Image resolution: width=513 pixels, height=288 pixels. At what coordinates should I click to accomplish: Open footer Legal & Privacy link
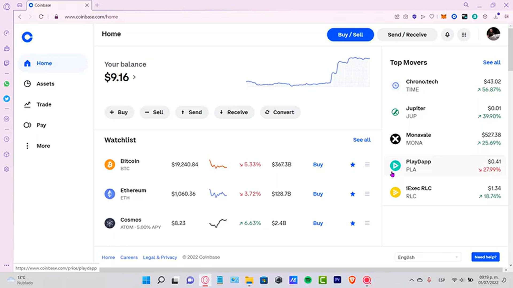160,257
